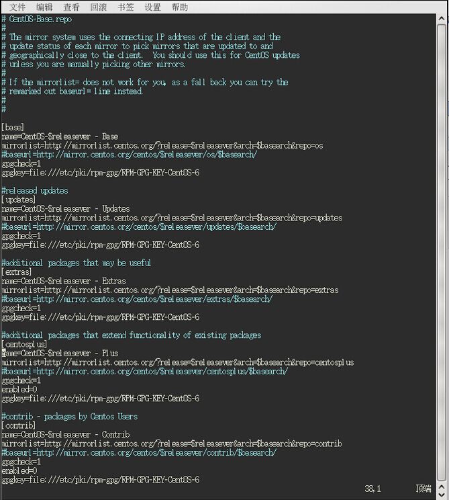This screenshot has height=500, width=449.
Task: Open the 帮助 menu
Action: click(180, 7)
